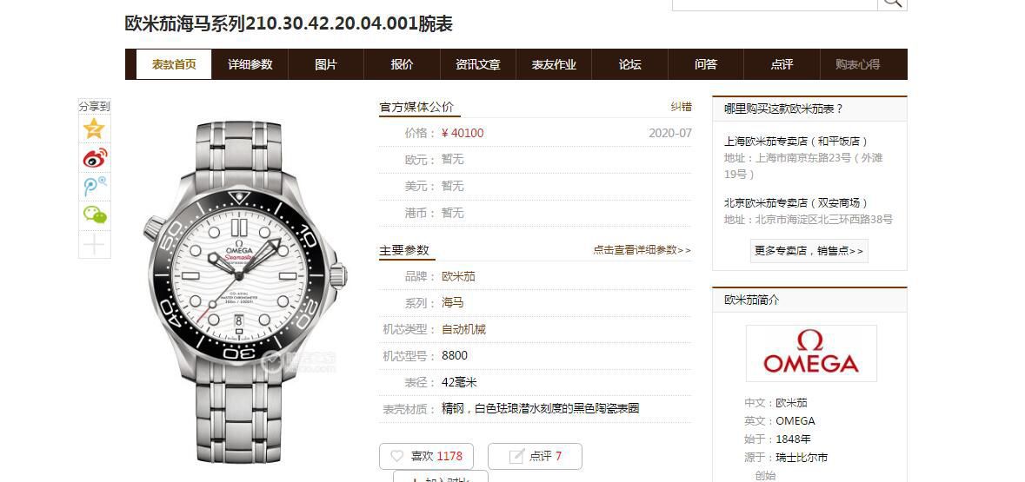
Task: Click the search magnifier icon
Action: (892, 3)
